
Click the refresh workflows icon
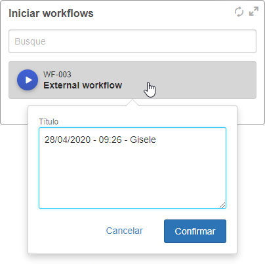[239, 12]
